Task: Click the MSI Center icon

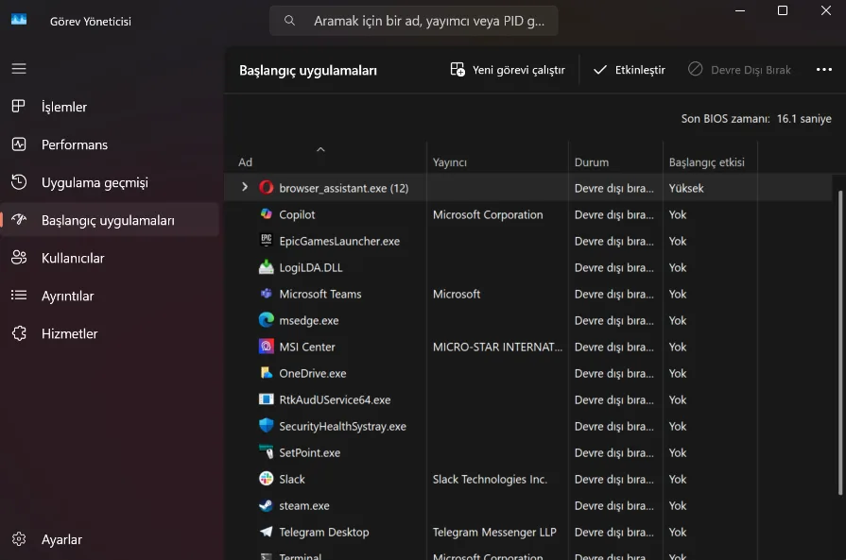Action: [x=266, y=346]
